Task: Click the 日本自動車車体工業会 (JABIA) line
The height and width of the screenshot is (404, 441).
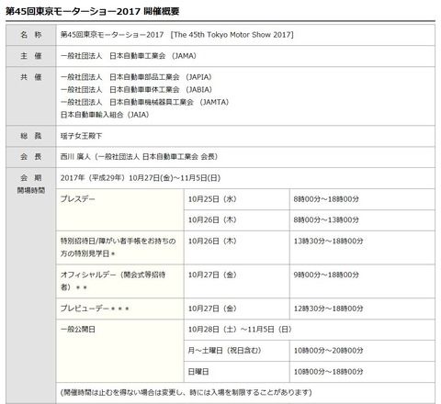Action: click(x=136, y=90)
